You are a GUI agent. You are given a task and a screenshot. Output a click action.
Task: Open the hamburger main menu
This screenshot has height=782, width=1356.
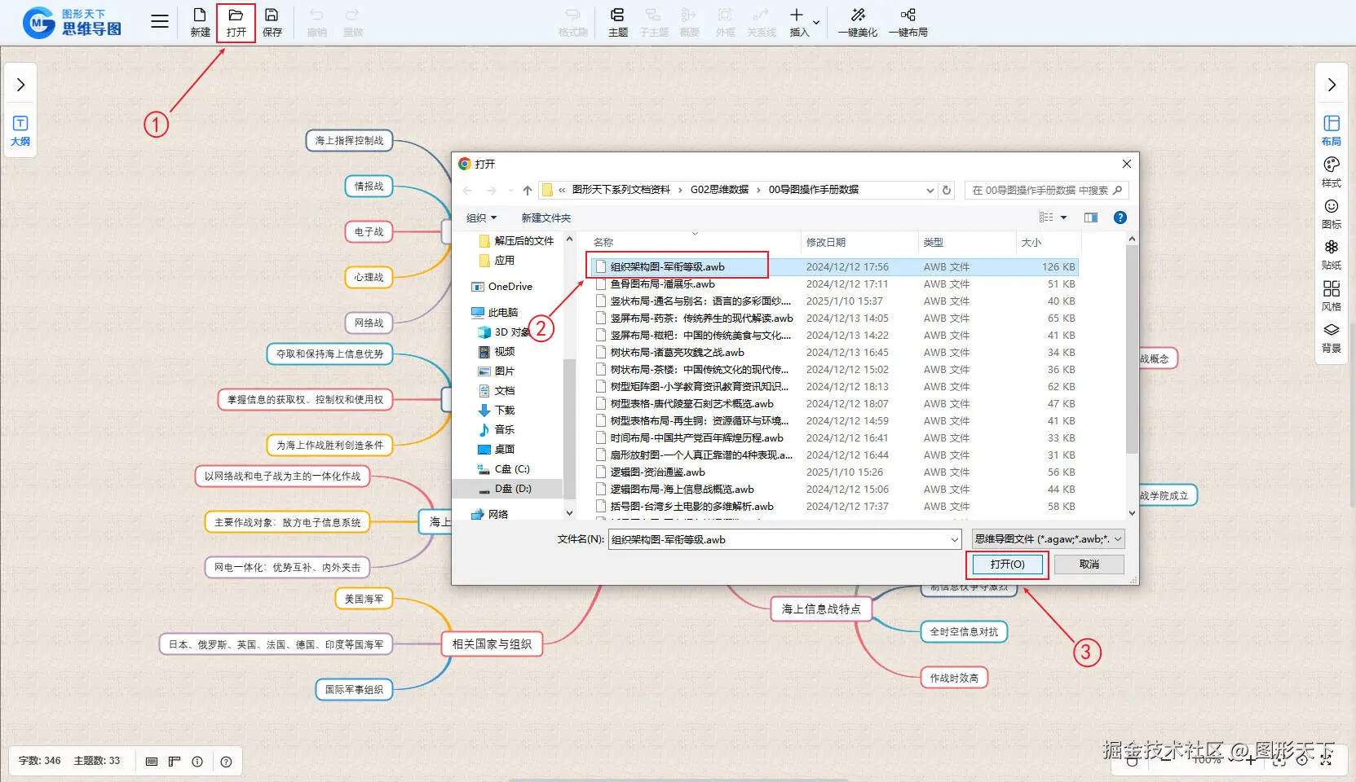click(x=160, y=22)
